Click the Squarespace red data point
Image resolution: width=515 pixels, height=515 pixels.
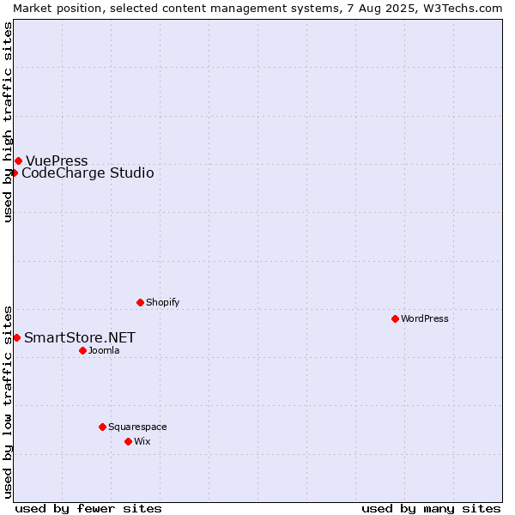(x=102, y=427)
